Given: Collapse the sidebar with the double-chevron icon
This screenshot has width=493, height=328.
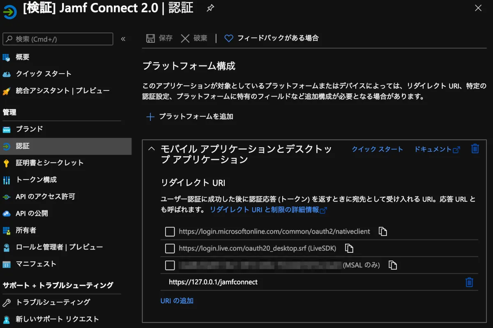Looking at the screenshot, I should [x=123, y=39].
